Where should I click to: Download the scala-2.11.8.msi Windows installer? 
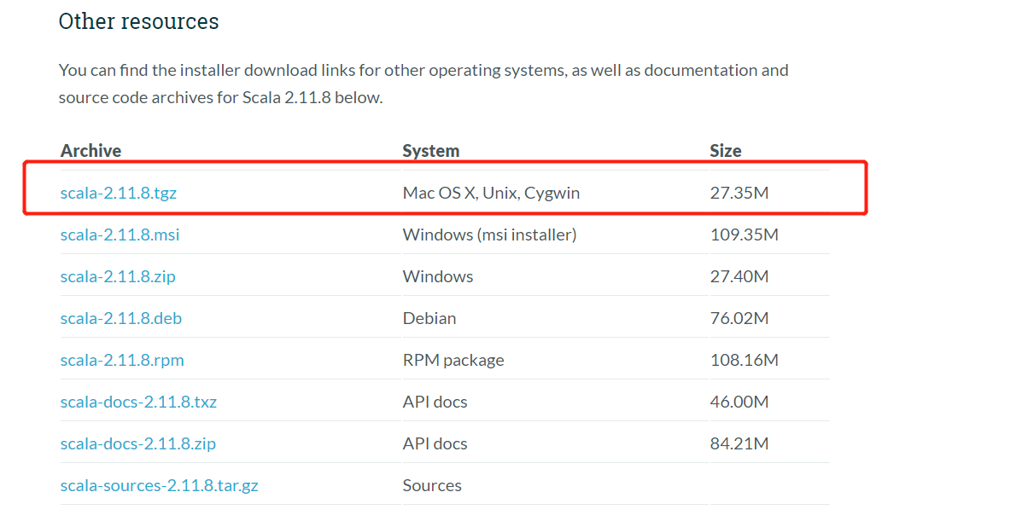(x=120, y=235)
